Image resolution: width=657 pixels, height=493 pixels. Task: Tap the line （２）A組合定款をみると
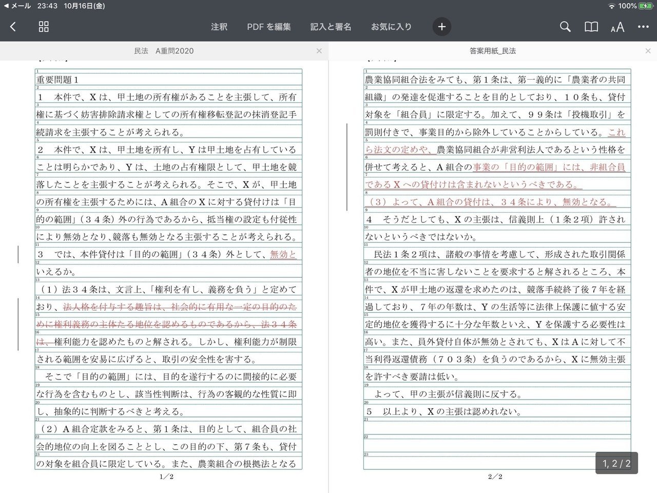166,429
